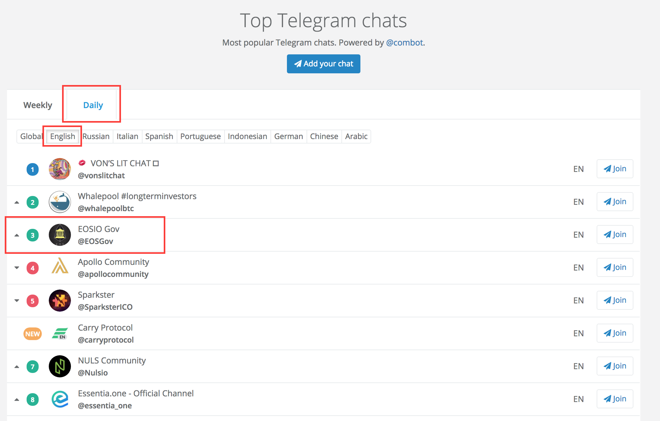
Task: Select the Indonesian language filter
Action: (x=247, y=136)
